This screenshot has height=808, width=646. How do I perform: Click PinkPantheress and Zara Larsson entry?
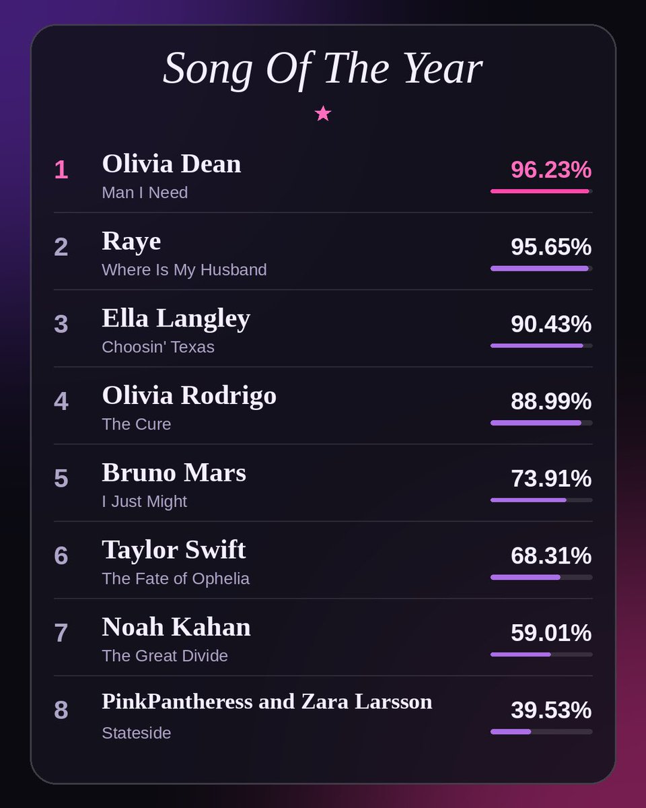(x=267, y=702)
